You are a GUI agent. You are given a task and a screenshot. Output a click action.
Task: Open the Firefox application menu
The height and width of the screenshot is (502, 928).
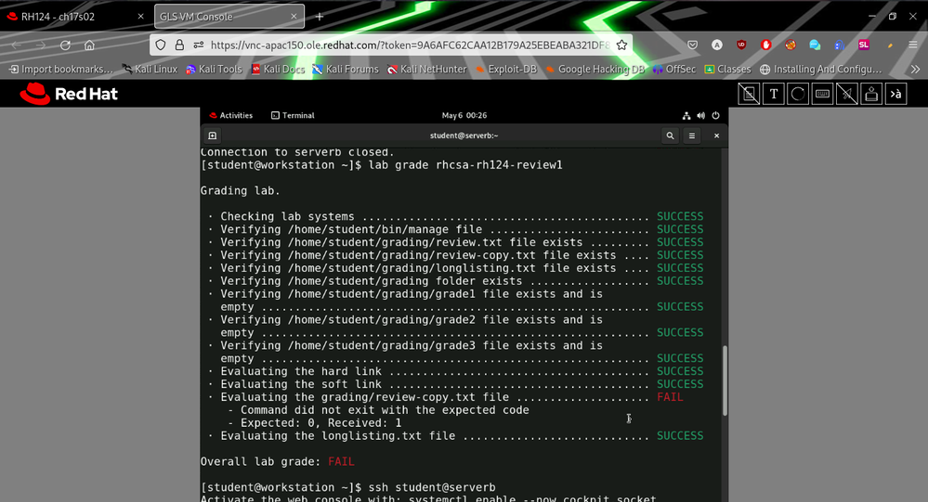point(912,45)
